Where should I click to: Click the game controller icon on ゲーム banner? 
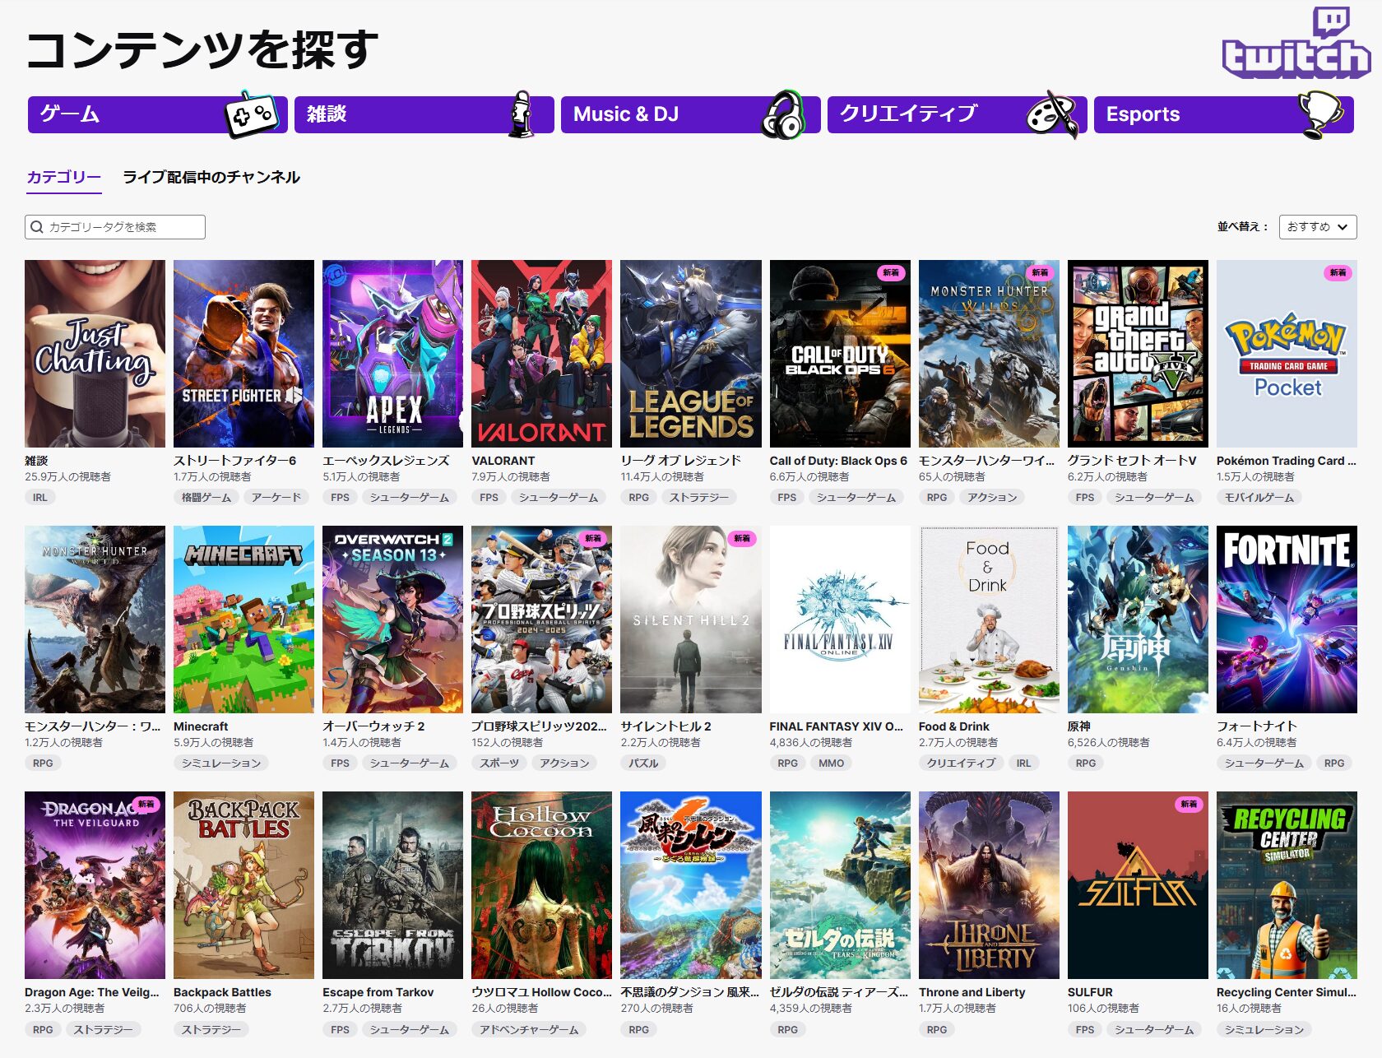coord(251,114)
